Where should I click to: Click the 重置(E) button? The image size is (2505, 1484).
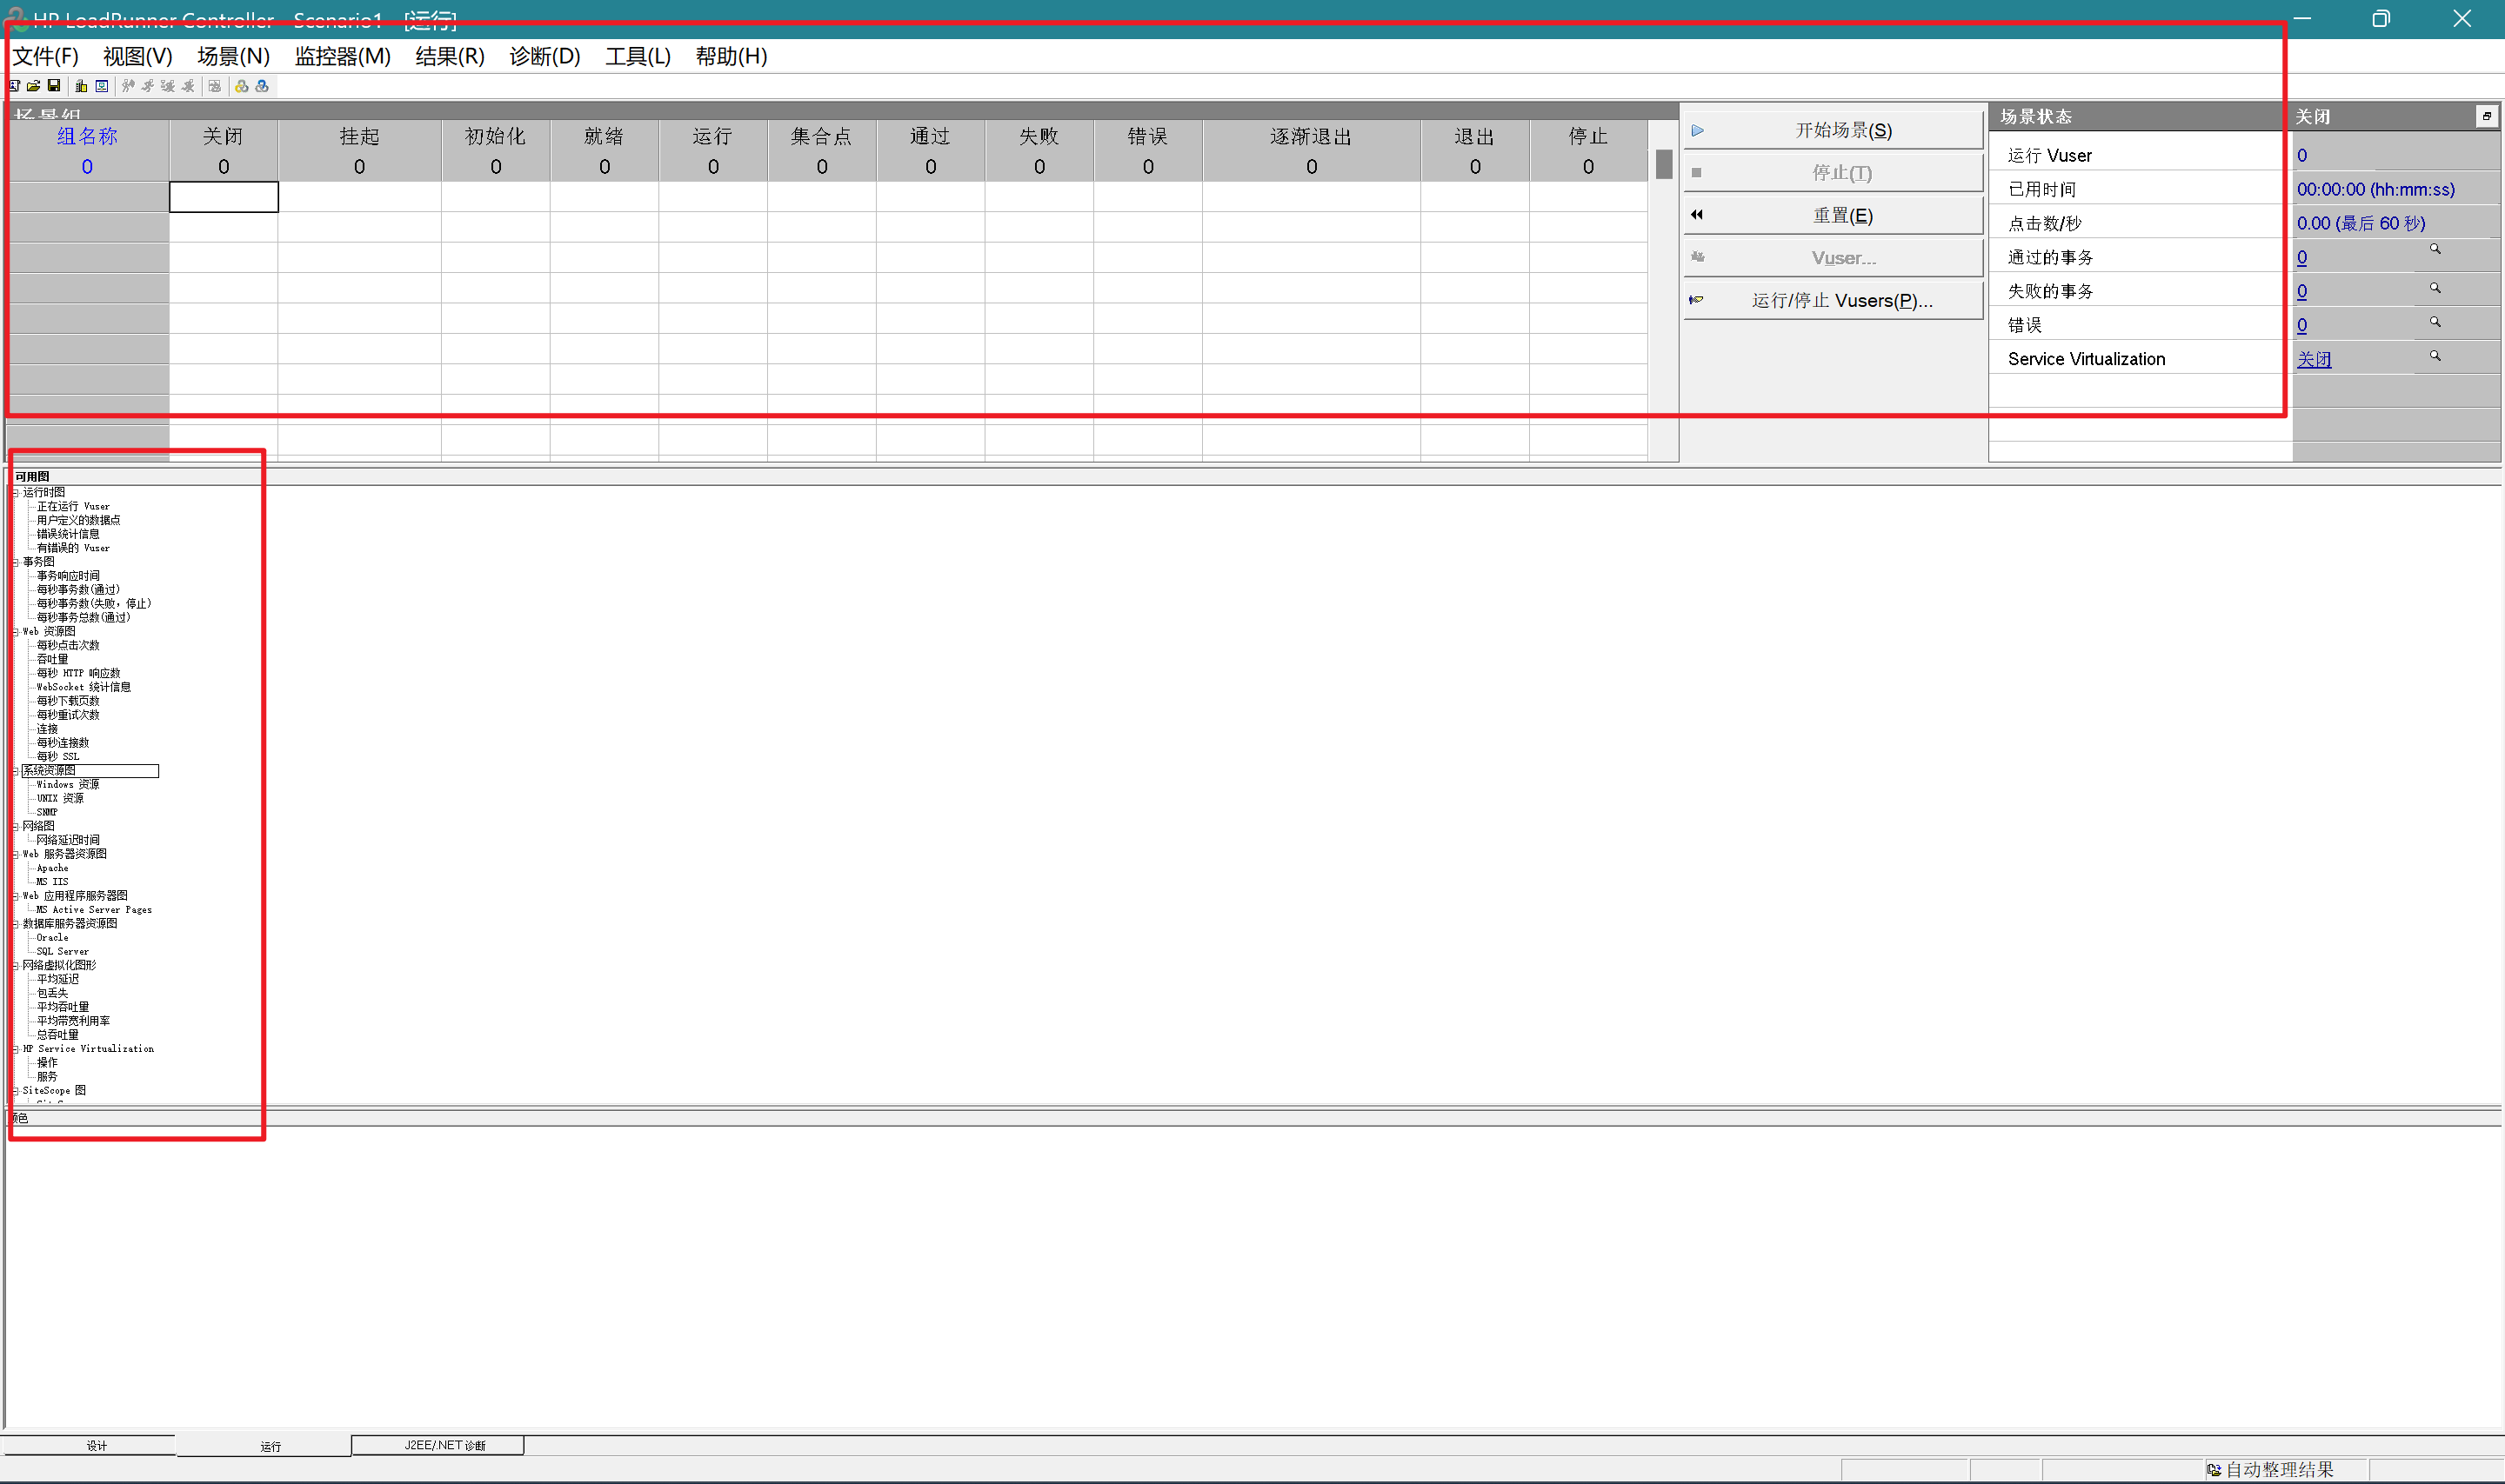point(1834,216)
